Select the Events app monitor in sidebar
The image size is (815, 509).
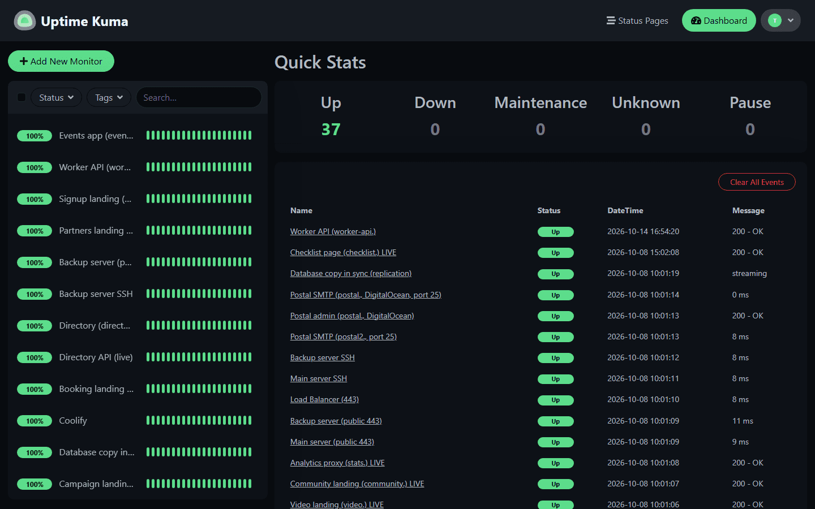click(x=138, y=136)
